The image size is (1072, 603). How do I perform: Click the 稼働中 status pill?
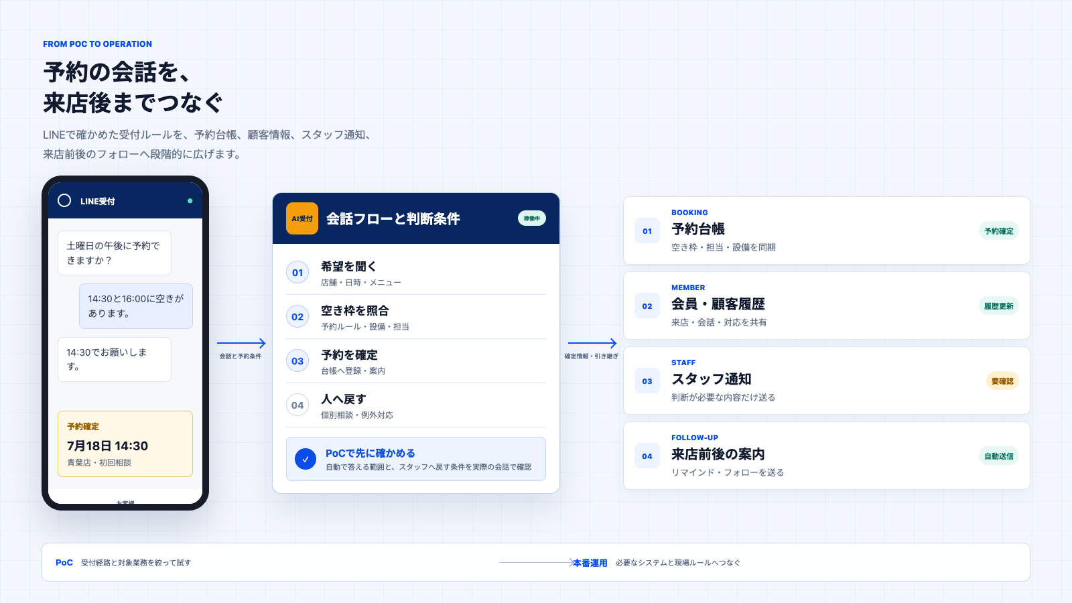[532, 218]
